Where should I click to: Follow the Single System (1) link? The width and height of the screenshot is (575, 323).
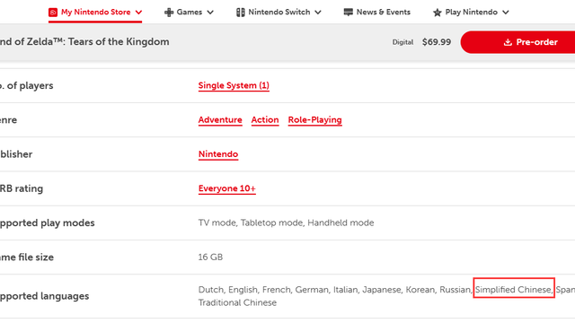tap(234, 85)
